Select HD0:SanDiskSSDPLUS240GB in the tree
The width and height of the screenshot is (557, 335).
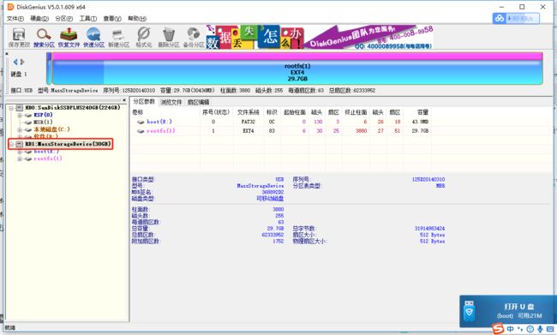point(73,108)
